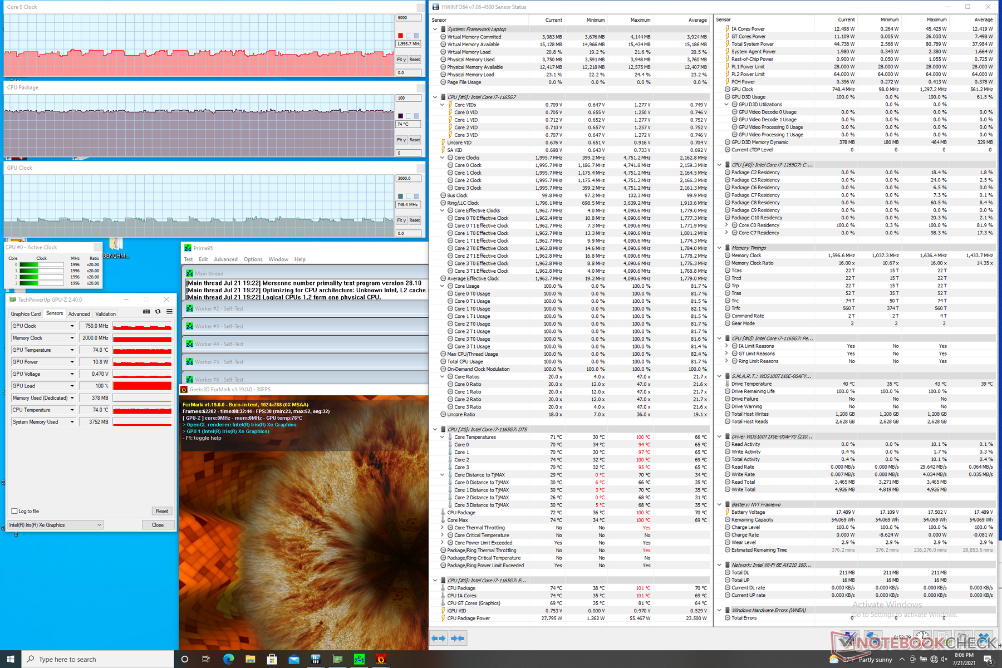Click HWiNFO expand columns arrows button
1002x668 pixels.
pyautogui.click(x=439, y=638)
